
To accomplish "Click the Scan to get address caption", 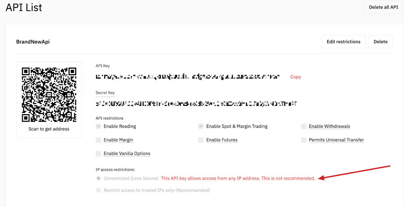I will [x=49, y=129].
